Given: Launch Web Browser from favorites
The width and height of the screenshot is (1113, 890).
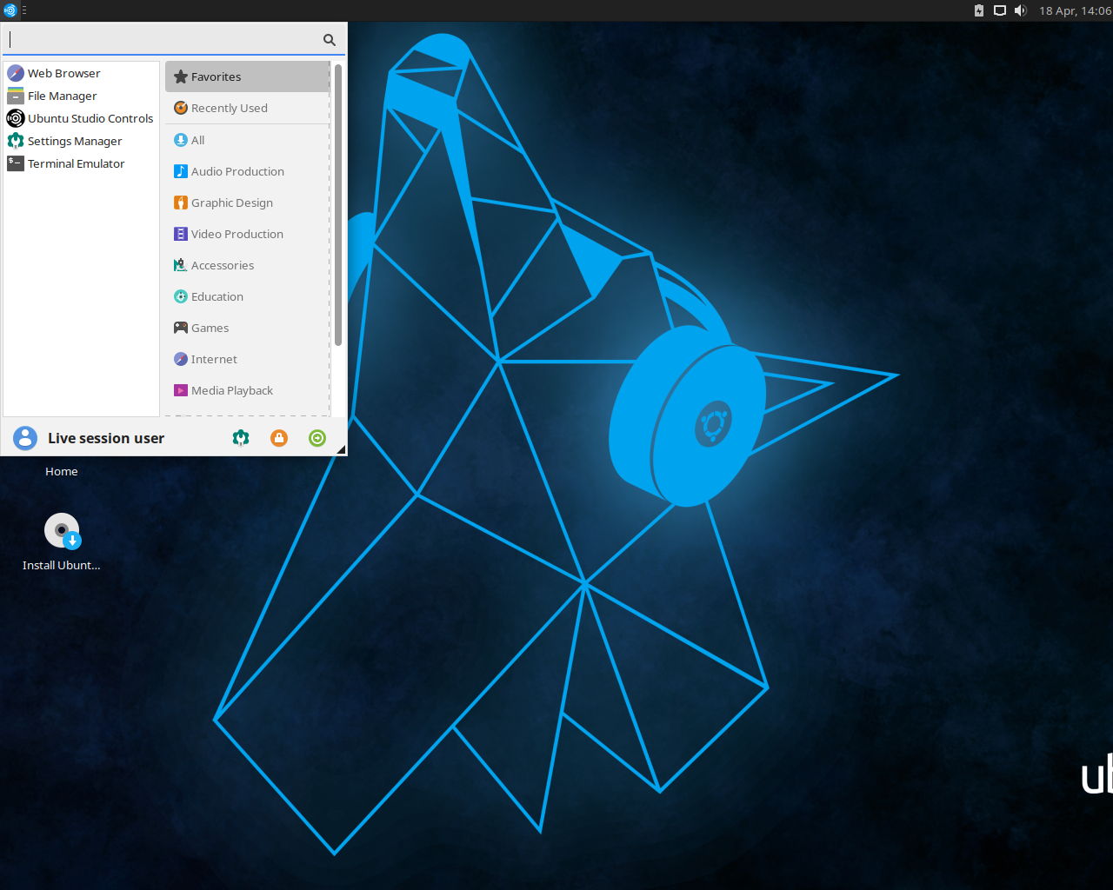Looking at the screenshot, I should (82, 73).
